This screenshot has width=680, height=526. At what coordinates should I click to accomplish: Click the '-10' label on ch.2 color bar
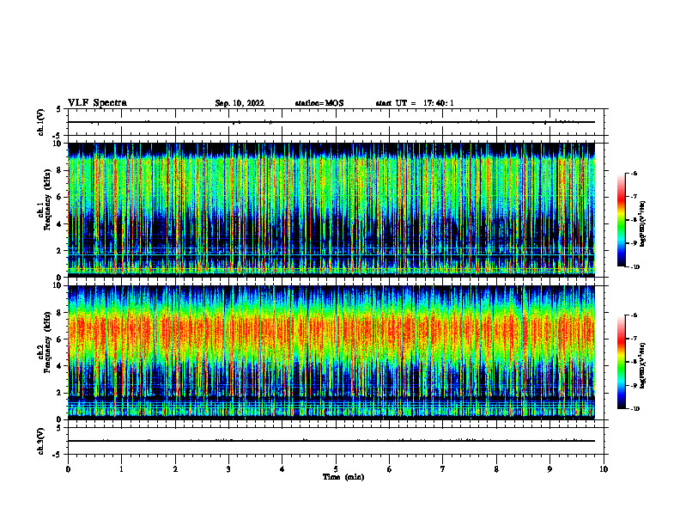tap(634, 409)
